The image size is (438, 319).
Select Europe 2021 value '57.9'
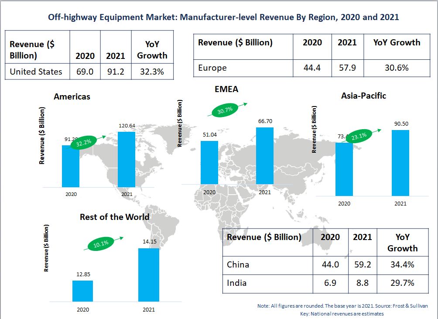[348, 68]
